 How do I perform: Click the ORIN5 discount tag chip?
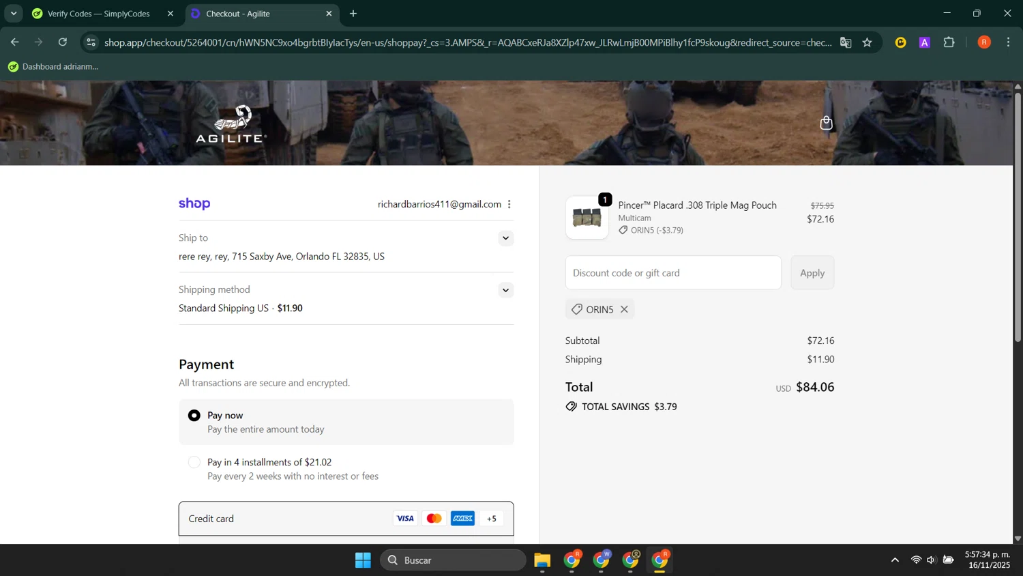[x=599, y=309]
